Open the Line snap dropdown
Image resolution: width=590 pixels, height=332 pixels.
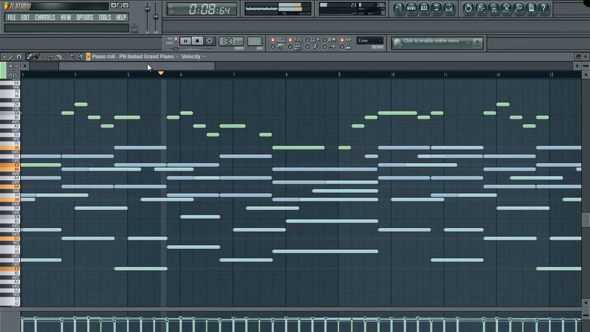pos(370,41)
